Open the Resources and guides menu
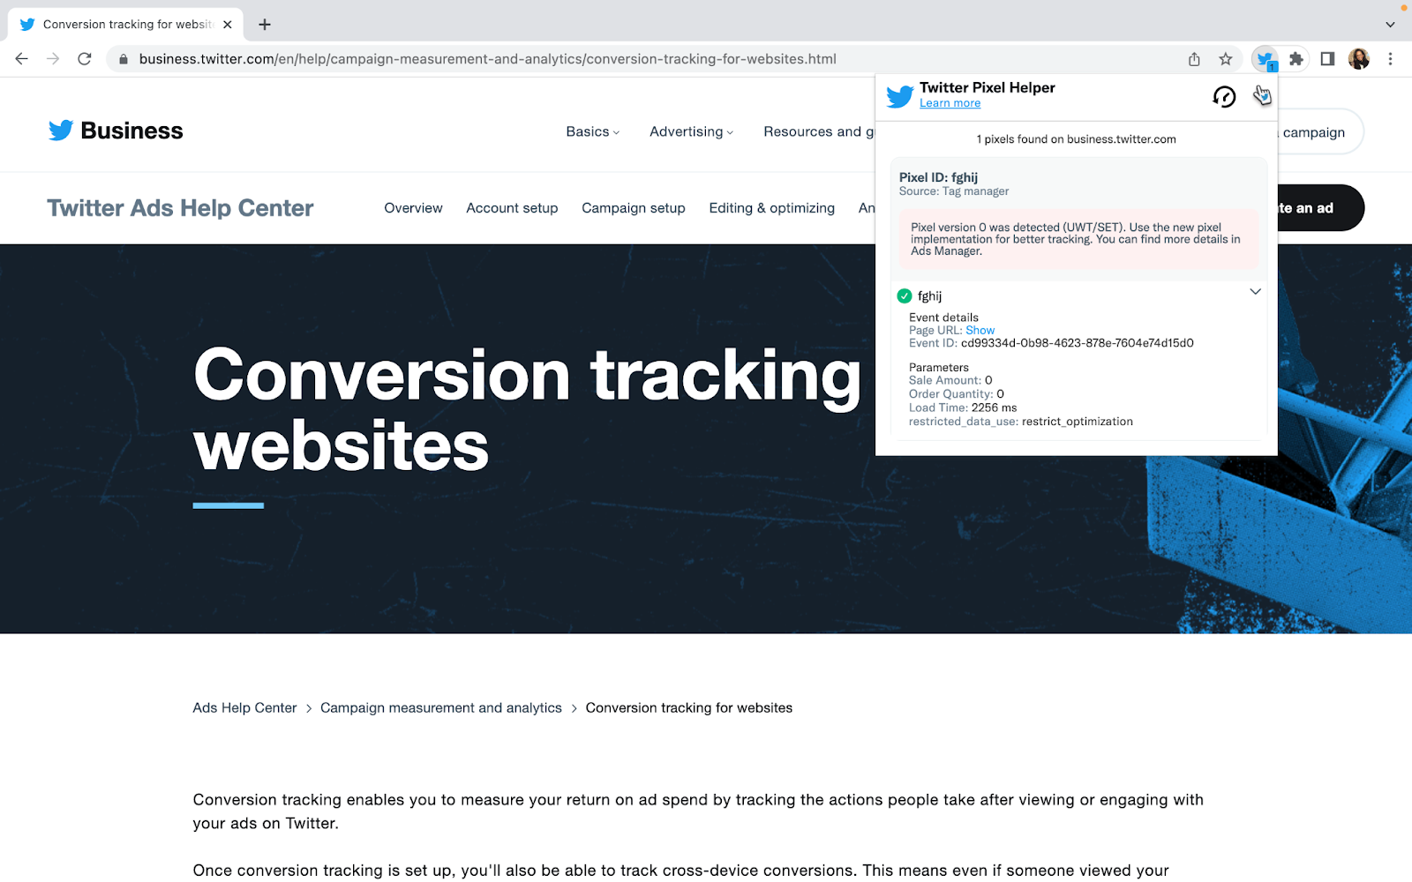This screenshot has height=882, width=1412. tap(819, 131)
